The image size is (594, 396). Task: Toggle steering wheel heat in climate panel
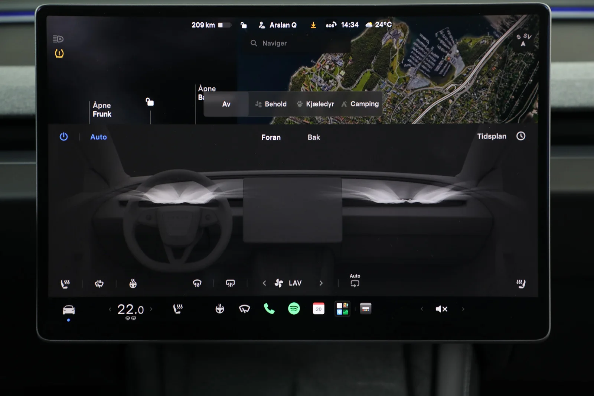click(x=133, y=284)
